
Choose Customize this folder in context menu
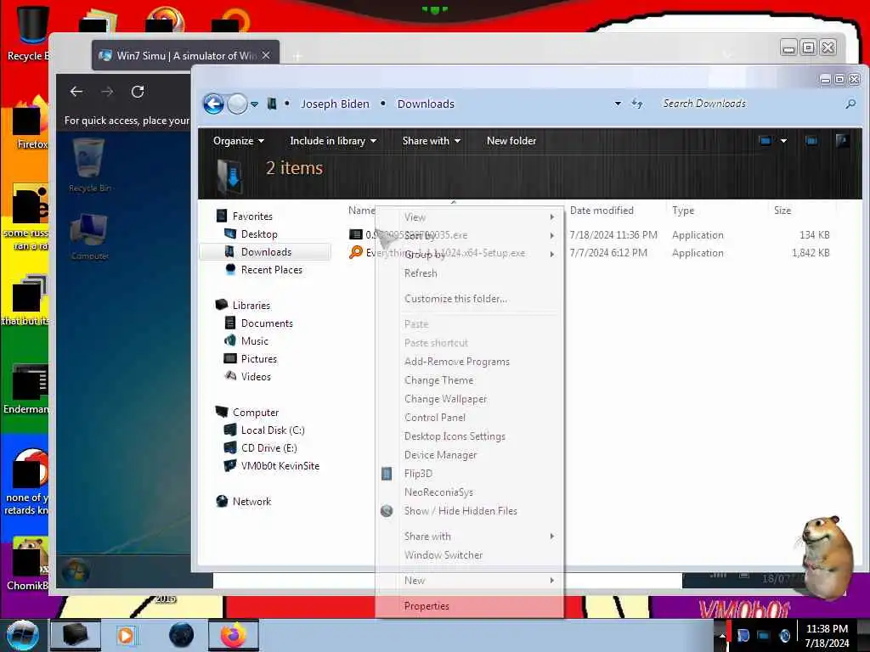[x=469, y=299]
